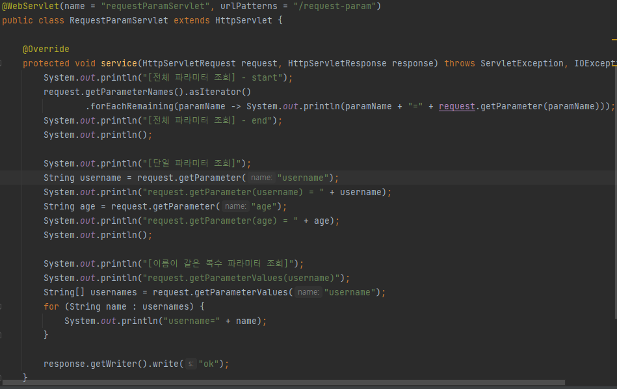This screenshot has height=389, width=617.
Task: Click the name: hint before "age"
Action: (x=235, y=206)
